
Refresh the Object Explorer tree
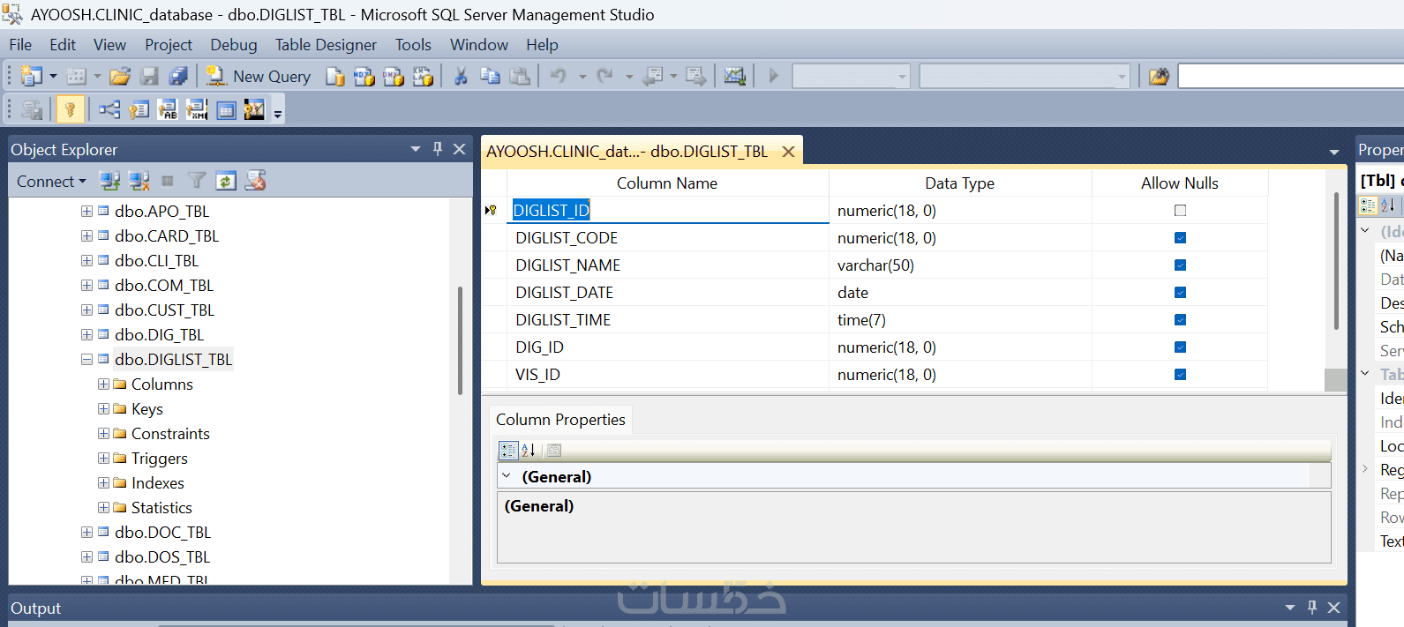(x=226, y=181)
